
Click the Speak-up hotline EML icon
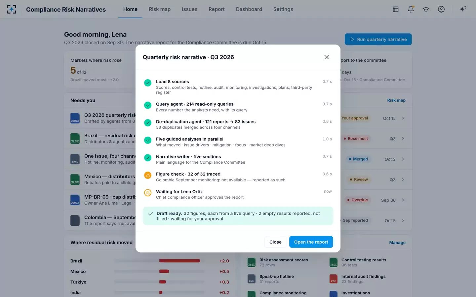[252, 279]
